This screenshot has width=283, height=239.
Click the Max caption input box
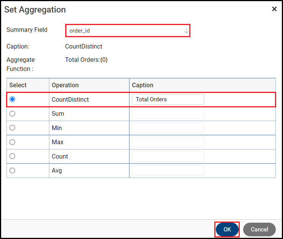pyautogui.click(x=168, y=142)
